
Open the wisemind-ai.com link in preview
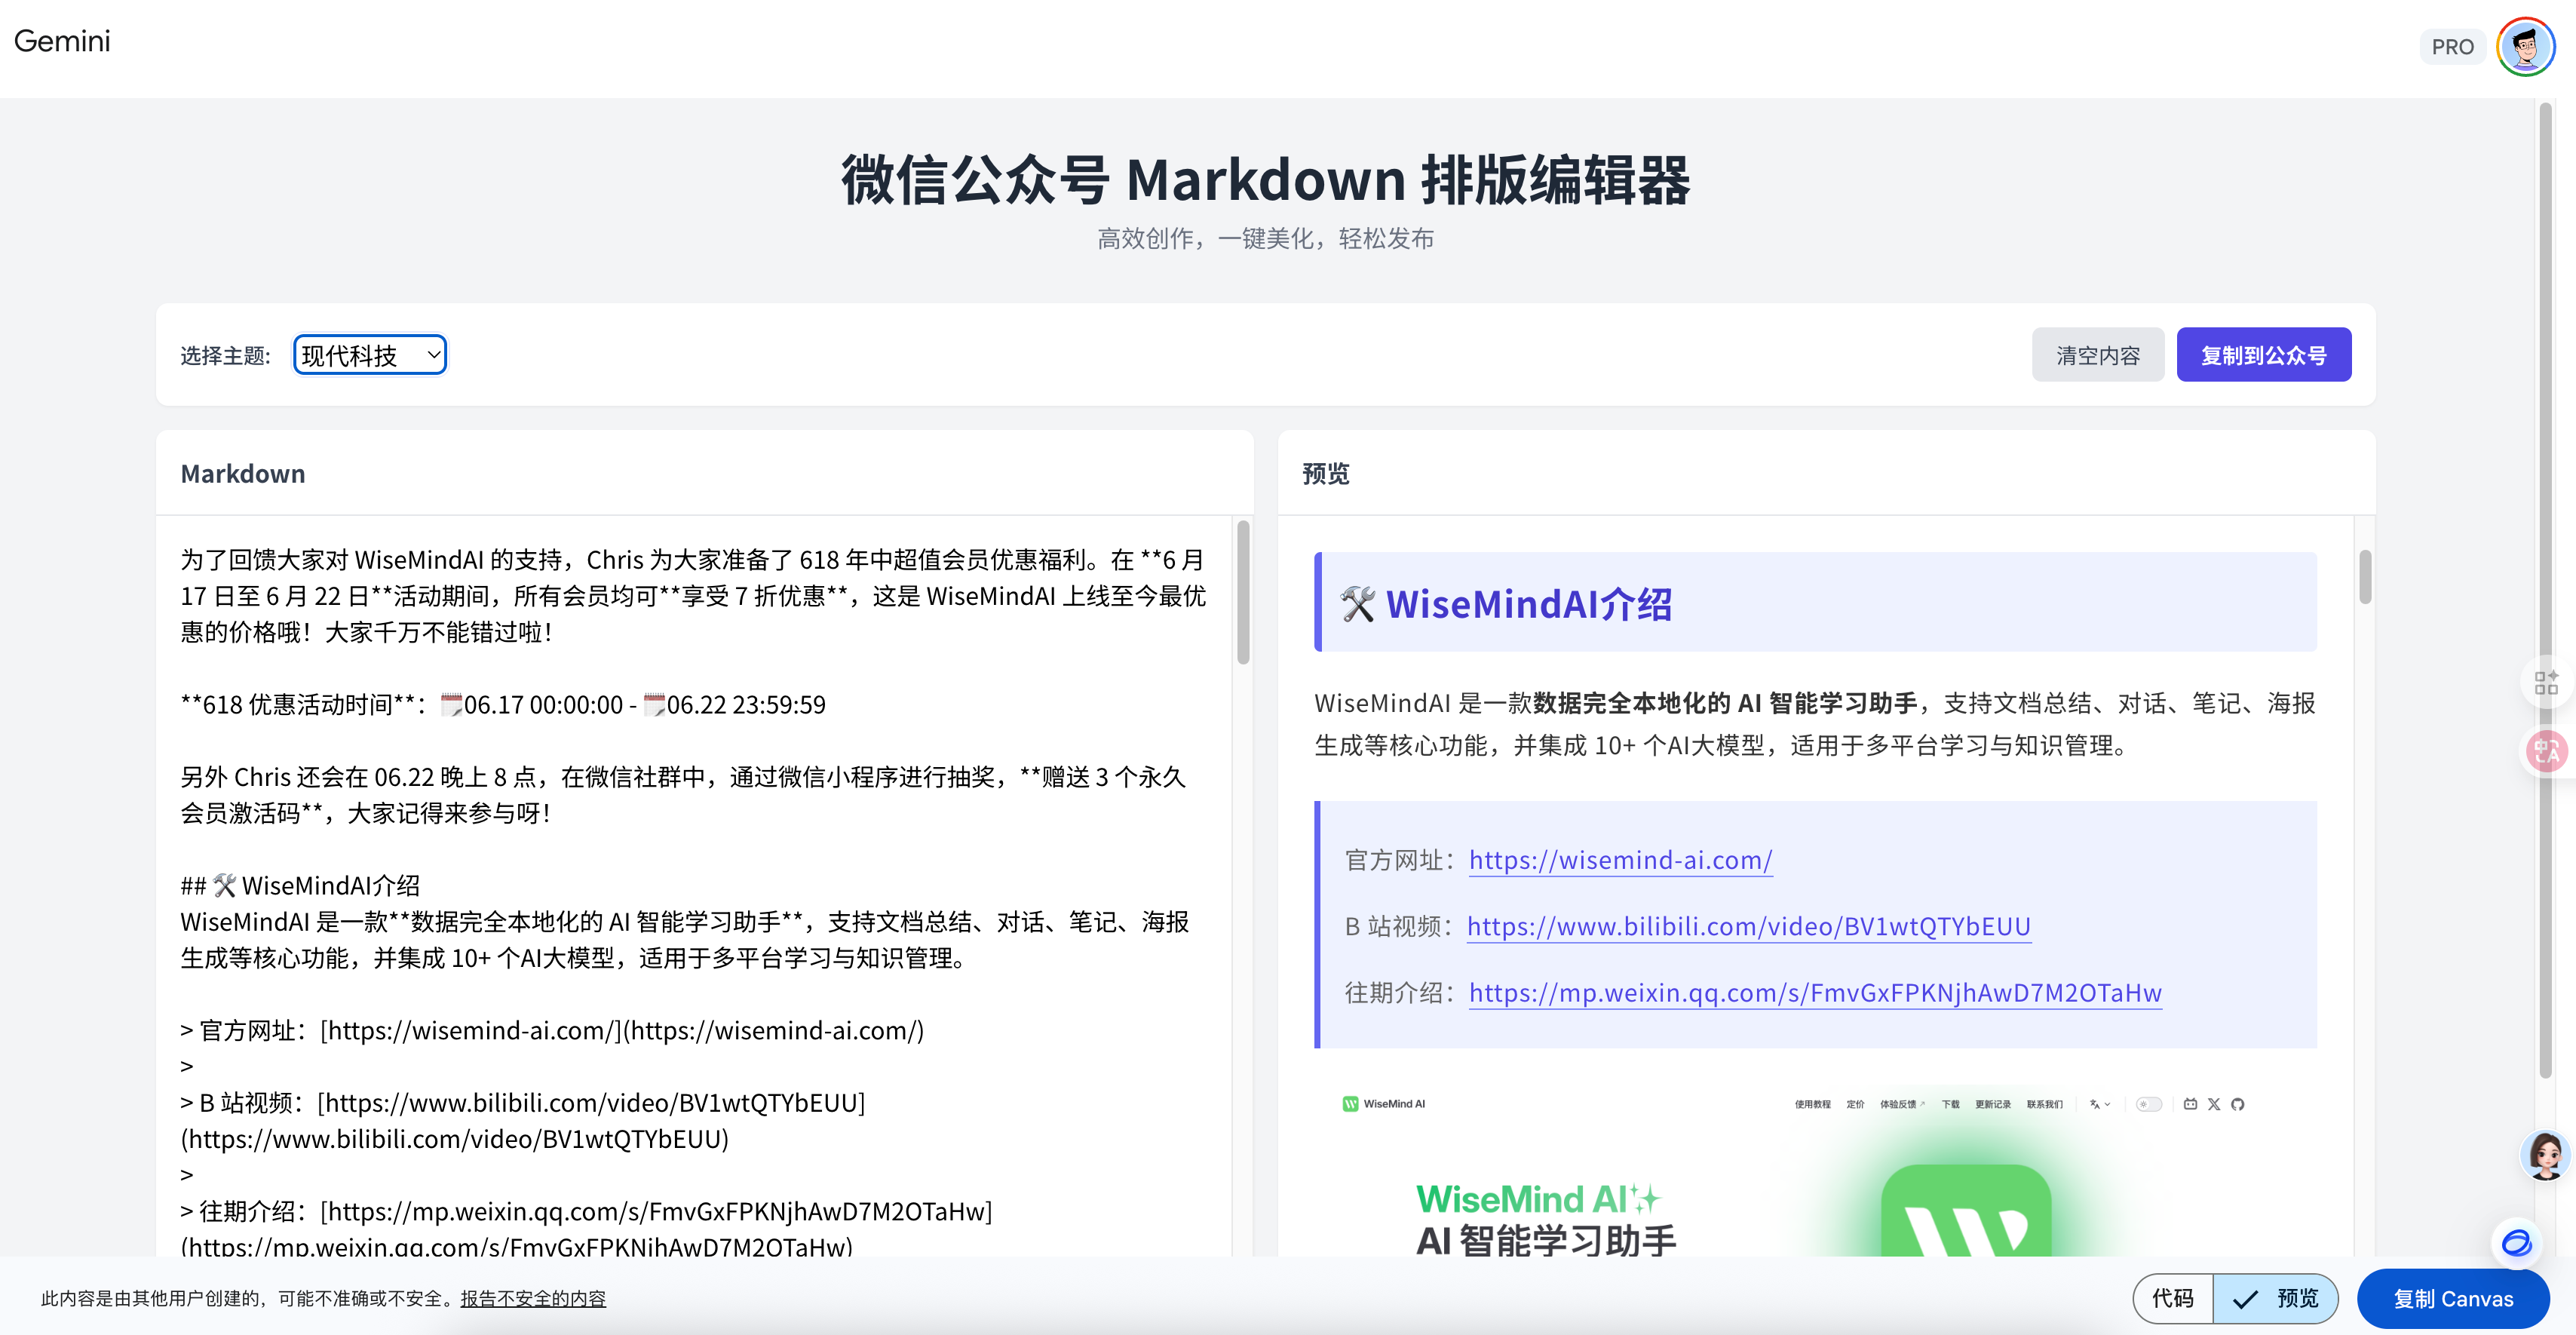pyautogui.click(x=1620, y=860)
